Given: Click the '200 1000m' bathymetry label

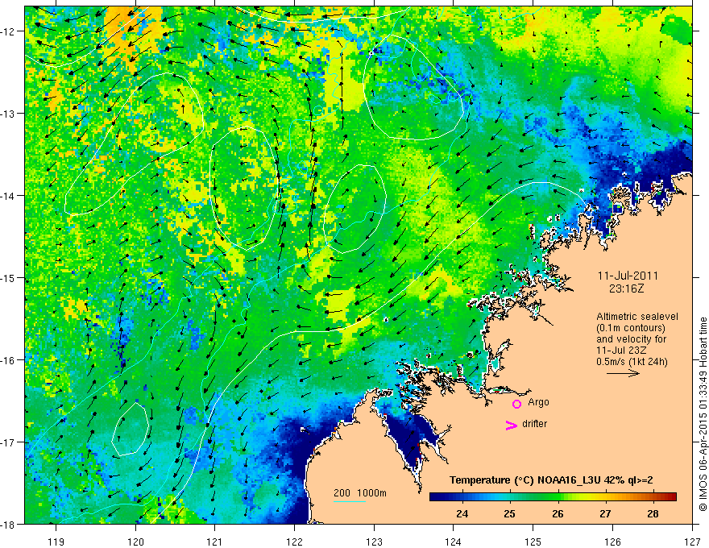Looking at the screenshot, I should pos(360,493).
